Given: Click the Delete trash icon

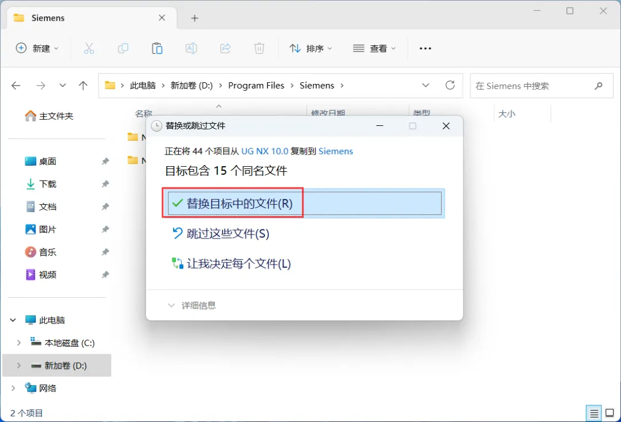Looking at the screenshot, I should pos(259,48).
